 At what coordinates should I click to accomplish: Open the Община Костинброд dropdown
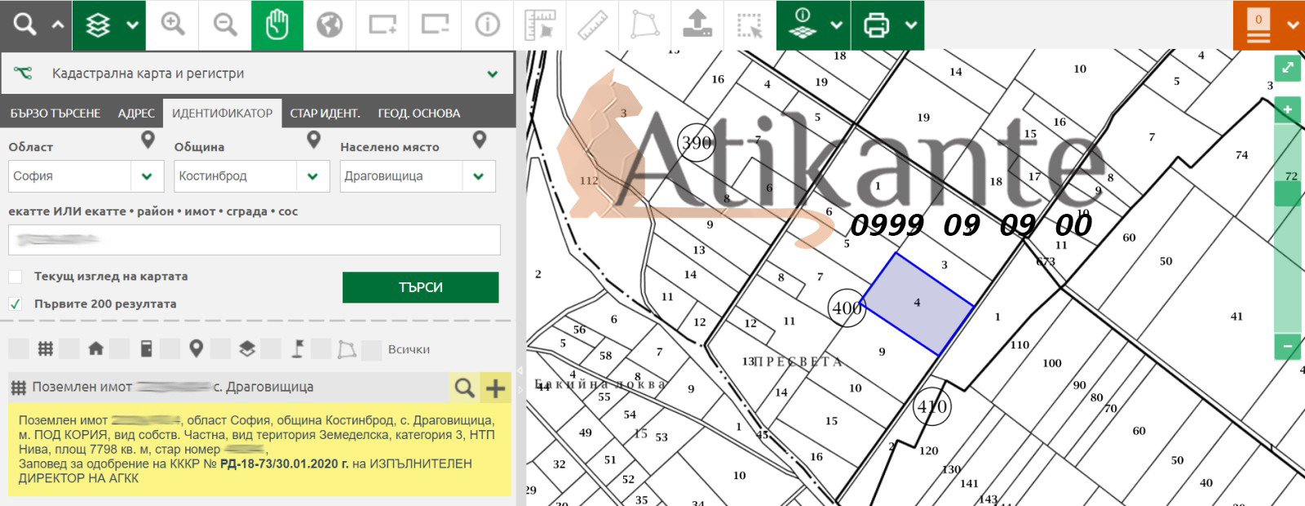(x=312, y=176)
